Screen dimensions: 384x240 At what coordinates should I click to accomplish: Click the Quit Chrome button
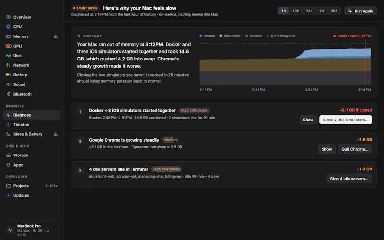pyautogui.click(x=355, y=149)
